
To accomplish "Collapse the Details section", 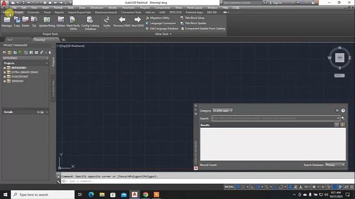I will tap(47, 112).
